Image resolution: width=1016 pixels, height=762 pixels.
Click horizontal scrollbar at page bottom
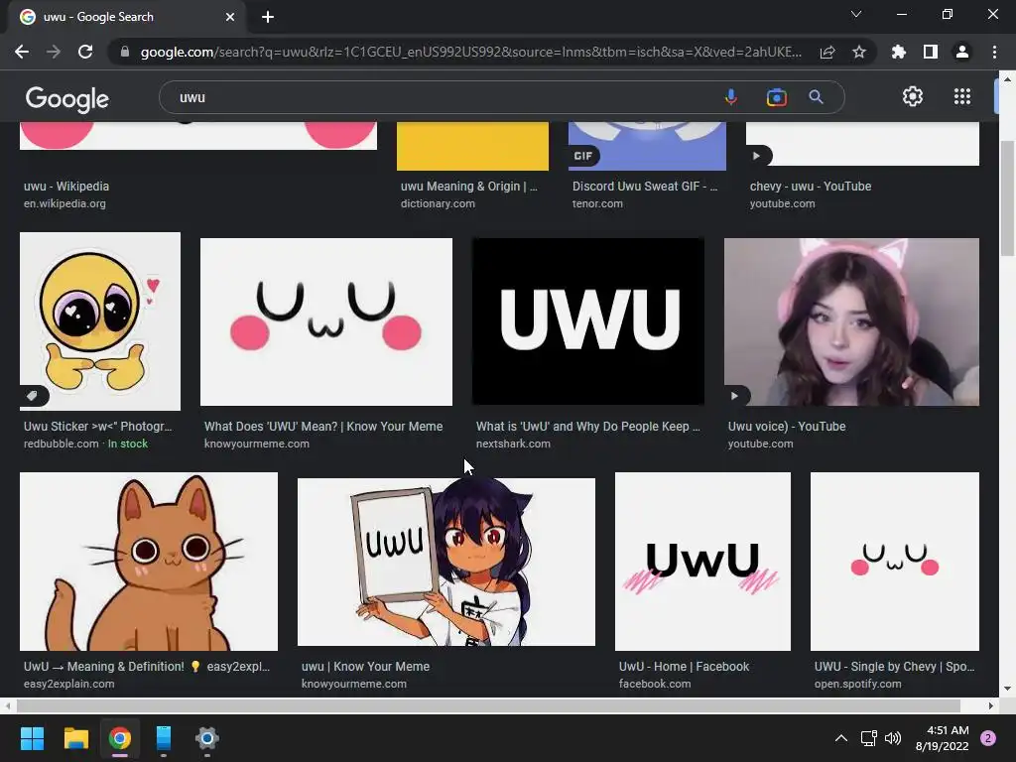(x=488, y=705)
